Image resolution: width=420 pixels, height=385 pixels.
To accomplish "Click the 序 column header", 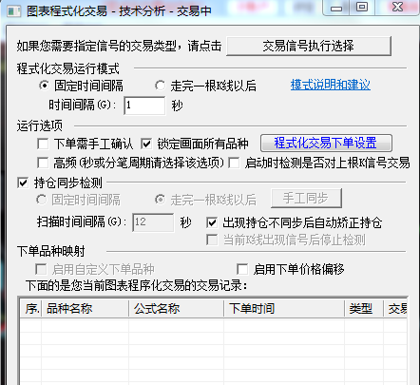I will (30, 308).
